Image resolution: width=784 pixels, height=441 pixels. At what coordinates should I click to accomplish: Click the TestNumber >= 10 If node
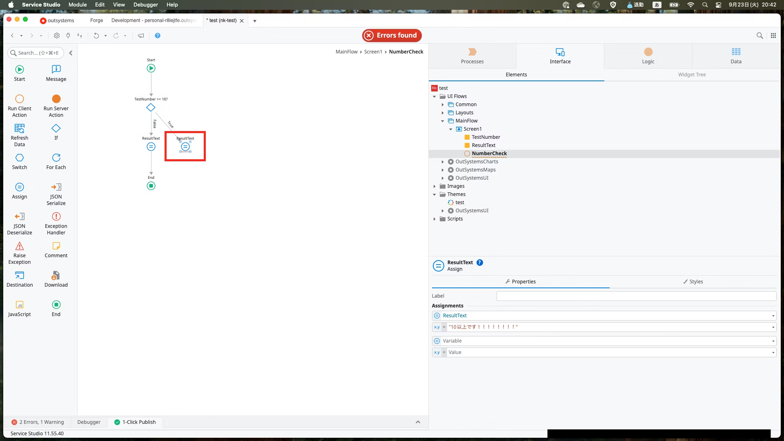click(x=151, y=108)
